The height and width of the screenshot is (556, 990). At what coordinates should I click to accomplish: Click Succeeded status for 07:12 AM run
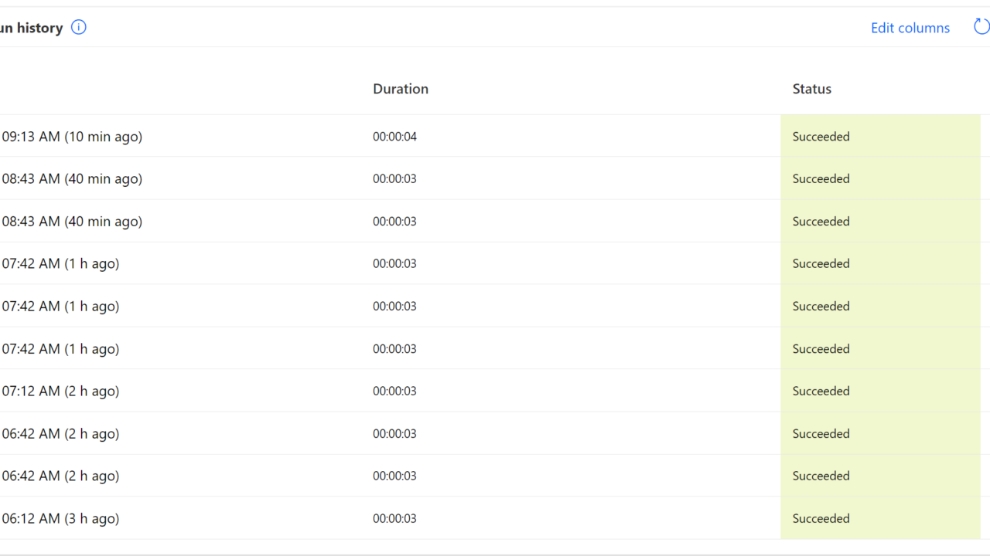point(821,392)
